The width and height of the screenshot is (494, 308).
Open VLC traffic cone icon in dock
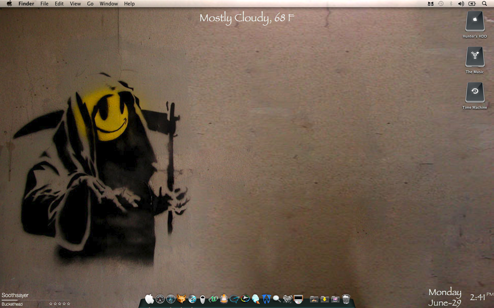point(224,299)
